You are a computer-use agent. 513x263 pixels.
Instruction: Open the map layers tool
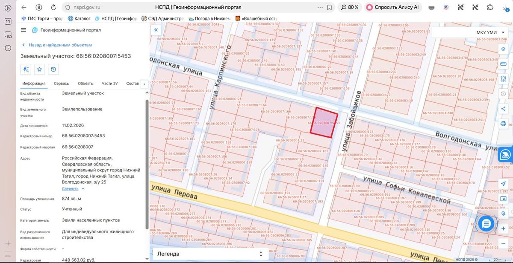point(504,49)
